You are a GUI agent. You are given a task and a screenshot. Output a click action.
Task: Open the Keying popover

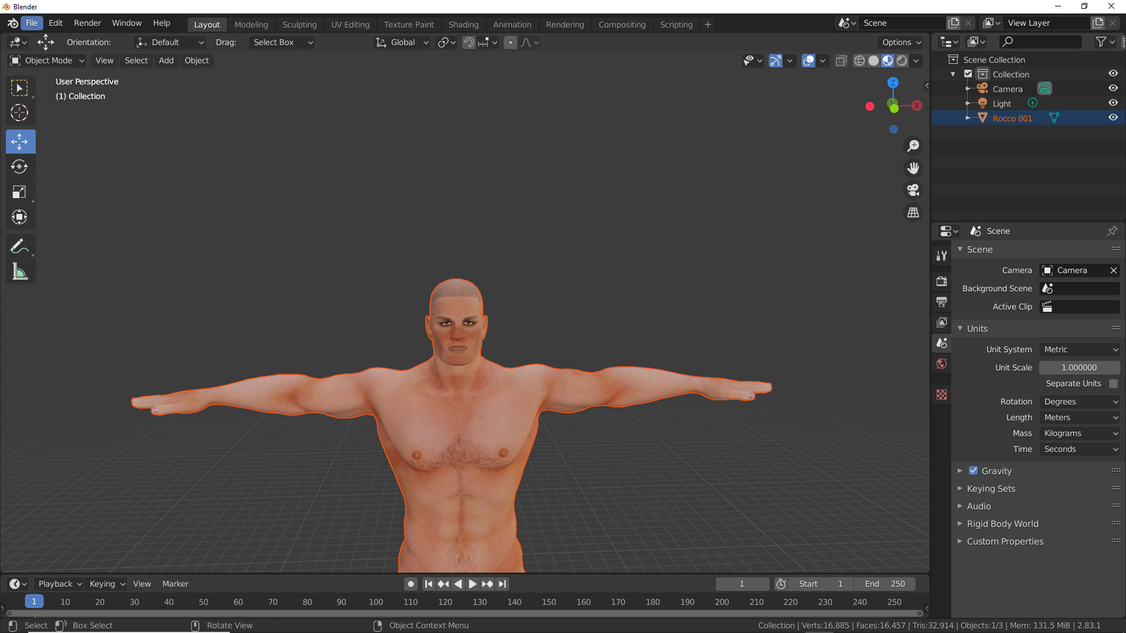coord(107,584)
